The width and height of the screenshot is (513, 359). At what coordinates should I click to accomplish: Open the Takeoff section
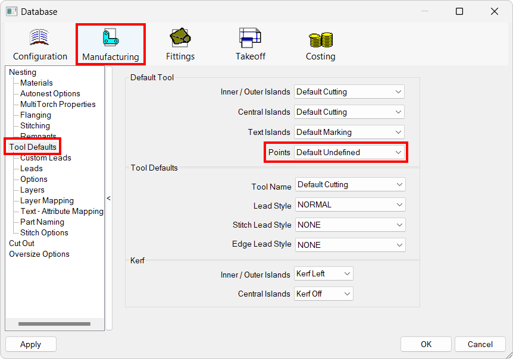pos(249,43)
